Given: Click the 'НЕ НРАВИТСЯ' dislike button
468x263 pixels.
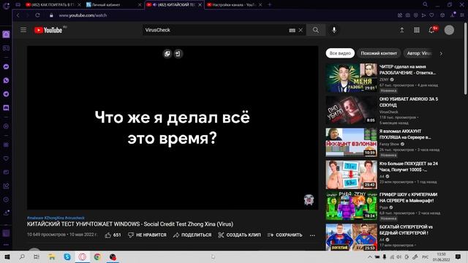Looking at the screenshot, I should coord(147,235).
